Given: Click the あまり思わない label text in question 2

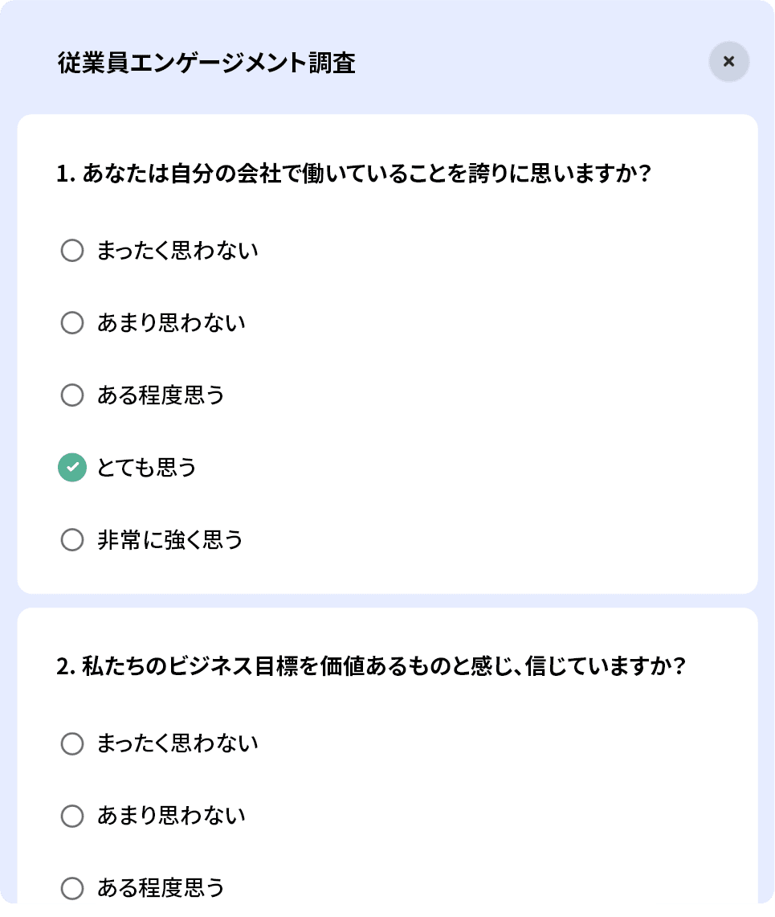Looking at the screenshot, I should [171, 816].
